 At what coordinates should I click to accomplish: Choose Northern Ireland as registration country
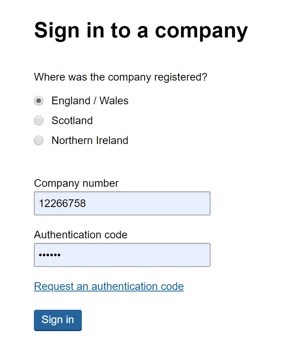click(x=38, y=140)
